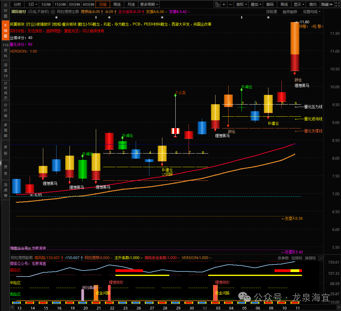Viewport: 341px width, 311px height.
Task: Click the chart lock icon
Action: [217, 5]
